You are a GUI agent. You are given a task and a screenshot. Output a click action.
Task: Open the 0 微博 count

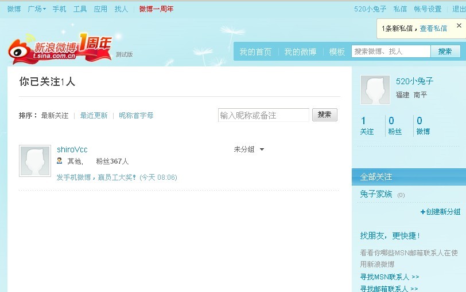[423, 126]
